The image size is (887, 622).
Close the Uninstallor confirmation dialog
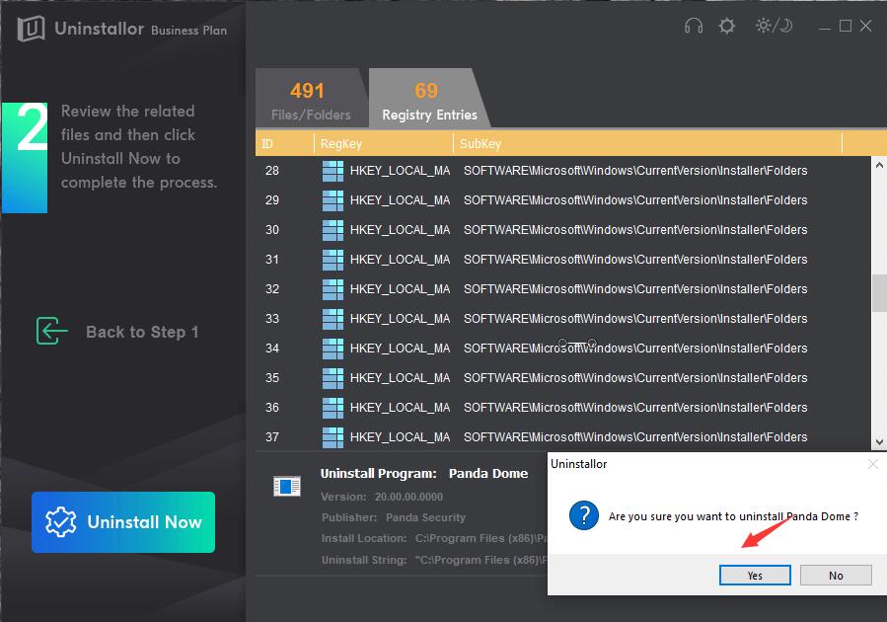click(873, 464)
